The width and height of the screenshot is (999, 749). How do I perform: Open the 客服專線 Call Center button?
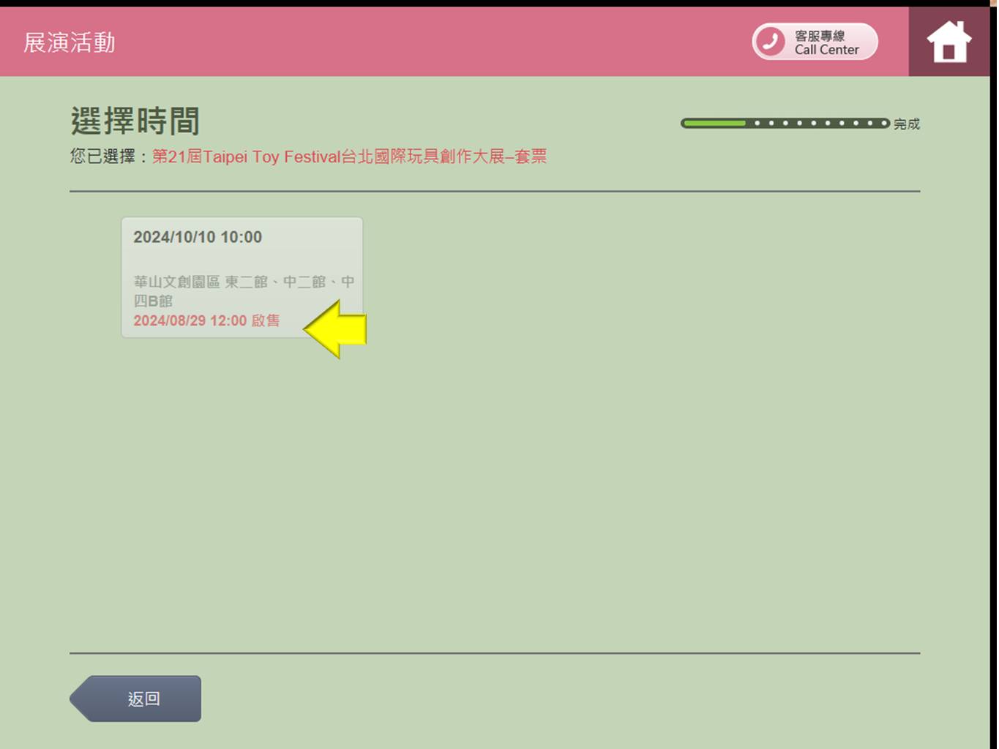point(815,42)
